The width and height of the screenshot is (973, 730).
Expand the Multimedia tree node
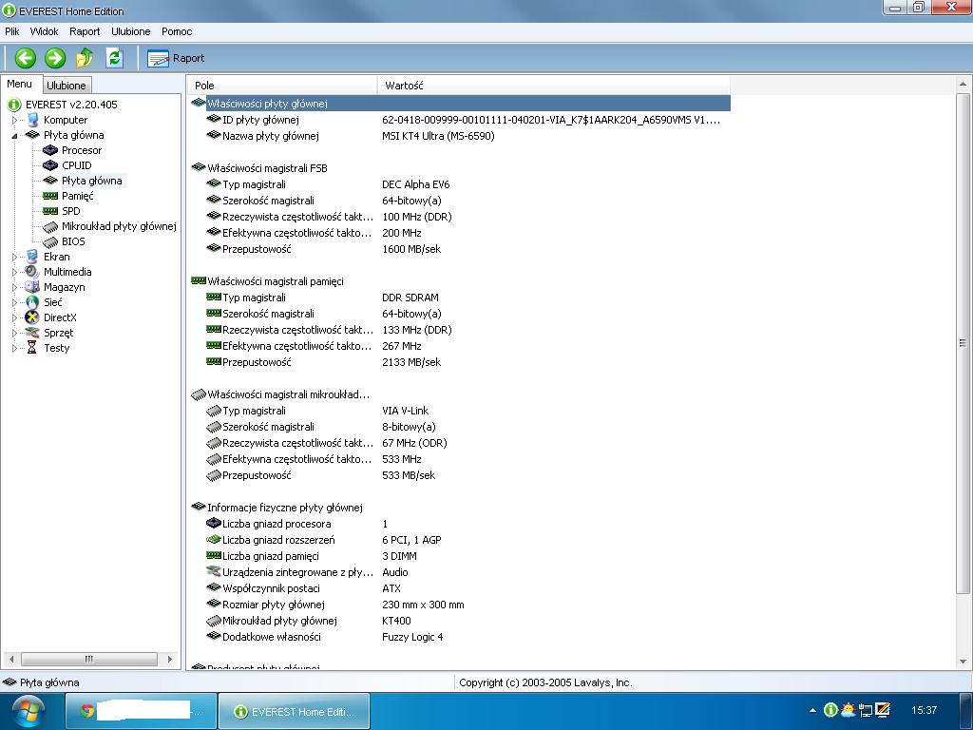click(14, 272)
